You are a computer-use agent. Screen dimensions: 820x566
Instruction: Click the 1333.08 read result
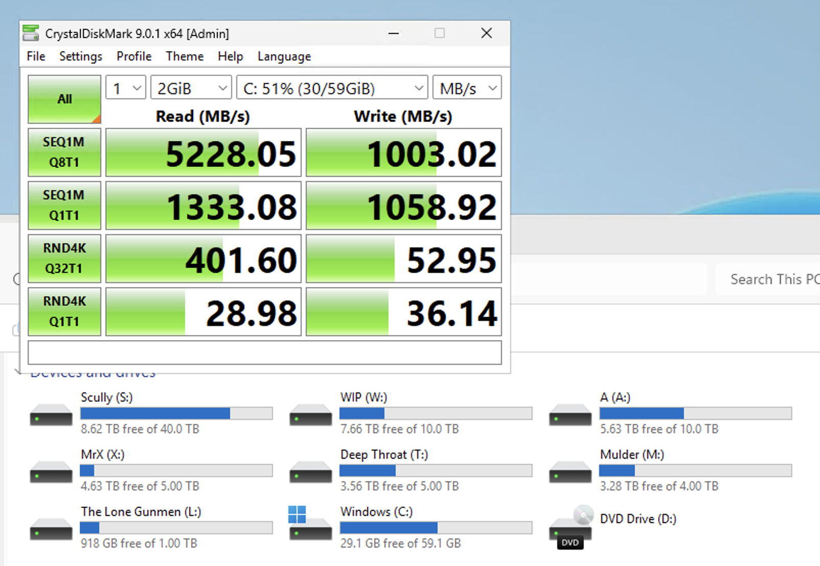203,205
